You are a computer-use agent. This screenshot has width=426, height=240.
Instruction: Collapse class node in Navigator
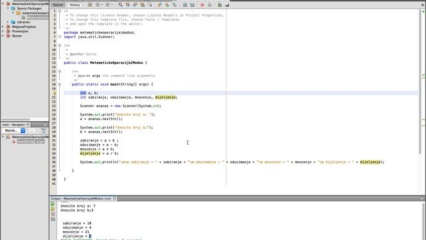pyautogui.click(x=3, y=137)
